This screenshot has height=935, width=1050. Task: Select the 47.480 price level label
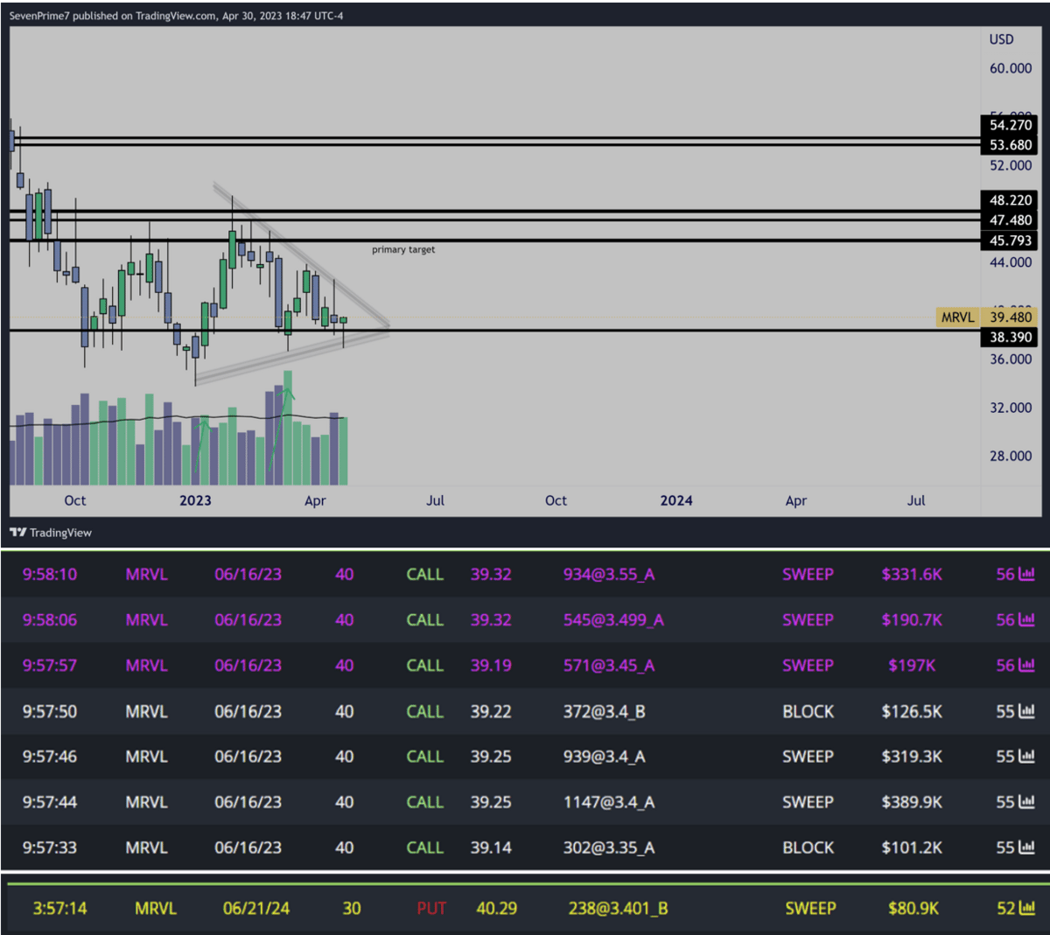[x=1011, y=220]
